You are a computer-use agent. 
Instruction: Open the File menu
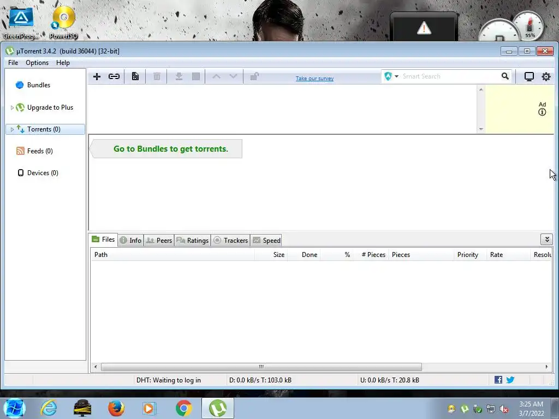tap(13, 63)
